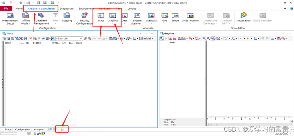Switch to the Configuration desktop tab at bottom
Screen dimensions: 294x136
pos(23,130)
